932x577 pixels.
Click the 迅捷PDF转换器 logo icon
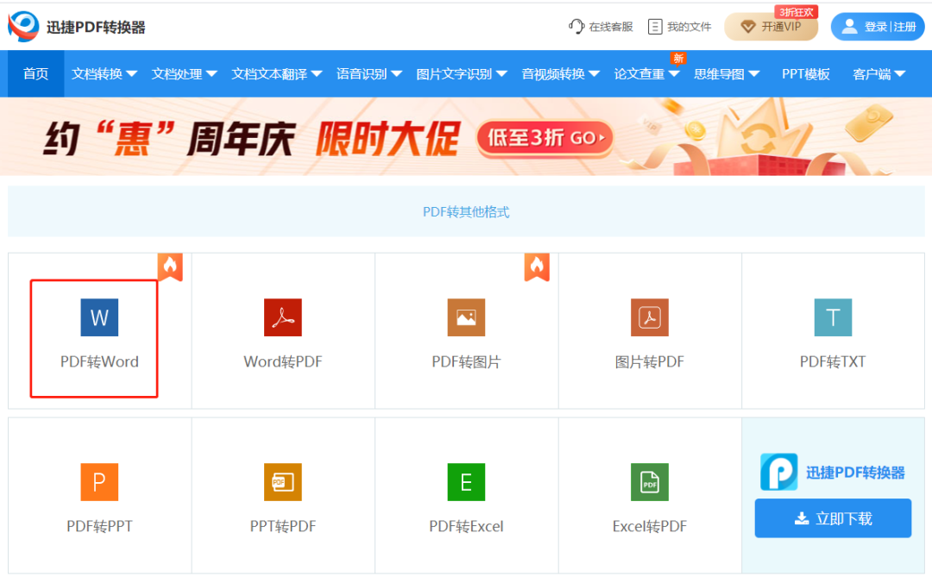(24, 26)
